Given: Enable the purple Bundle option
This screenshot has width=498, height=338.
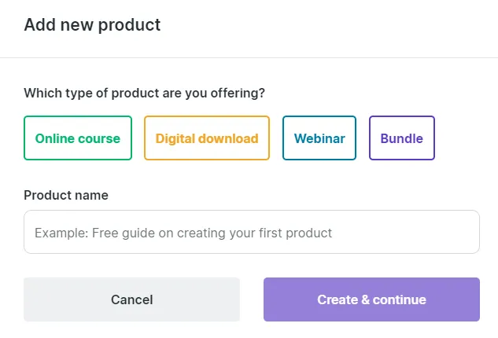Looking at the screenshot, I should [x=401, y=138].
